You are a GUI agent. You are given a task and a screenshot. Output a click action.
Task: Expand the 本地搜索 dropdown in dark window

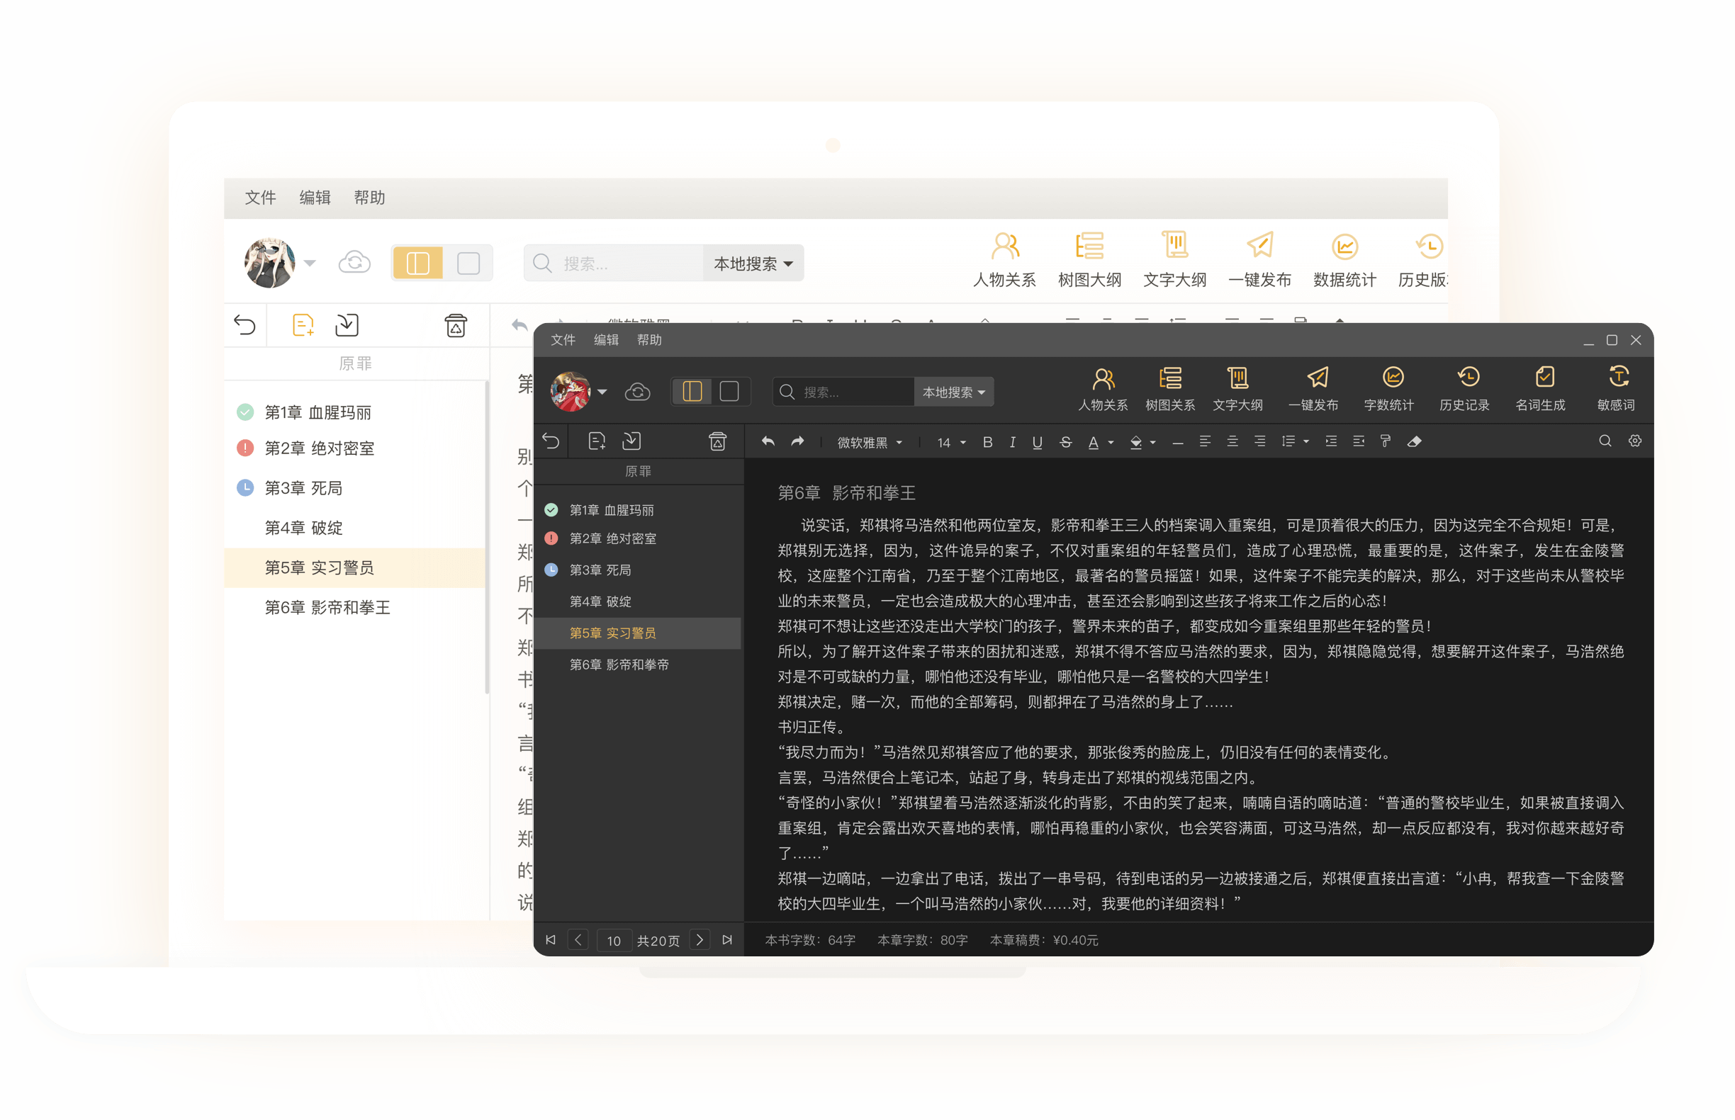954,392
